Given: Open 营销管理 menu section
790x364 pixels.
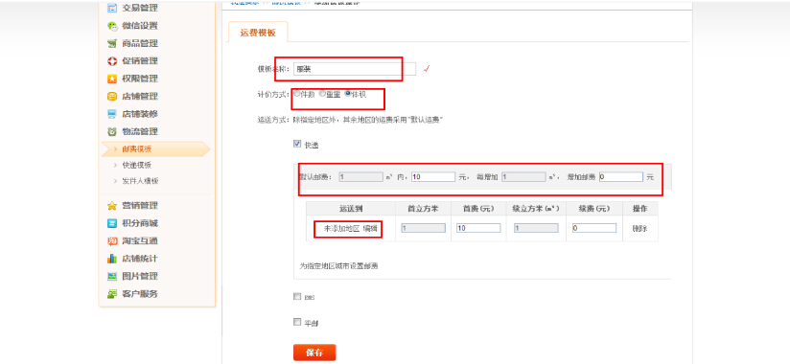Looking at the screenshot, I should click(140, 205).
